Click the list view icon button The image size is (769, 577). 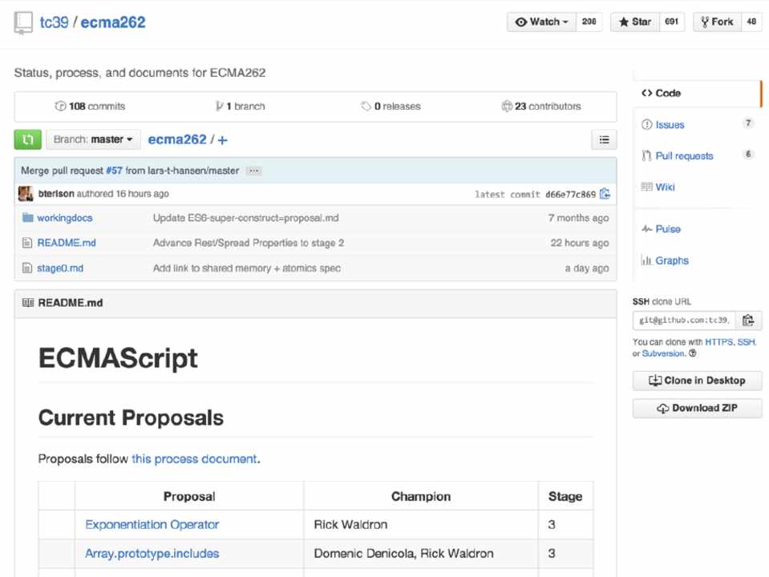click(x=604, y=139)
